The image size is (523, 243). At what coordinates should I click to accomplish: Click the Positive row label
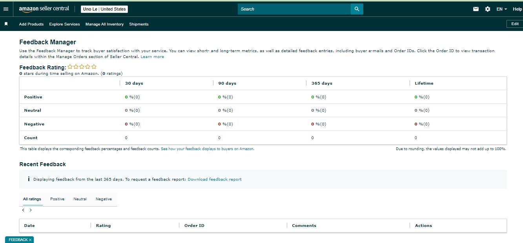pyautogui.click(x=33, y=97)
